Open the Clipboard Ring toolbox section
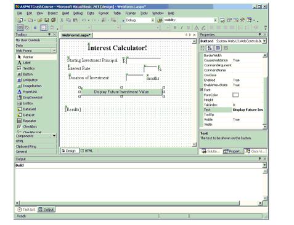The height and width of the screenshot is (225, 294). click(36, 146)
